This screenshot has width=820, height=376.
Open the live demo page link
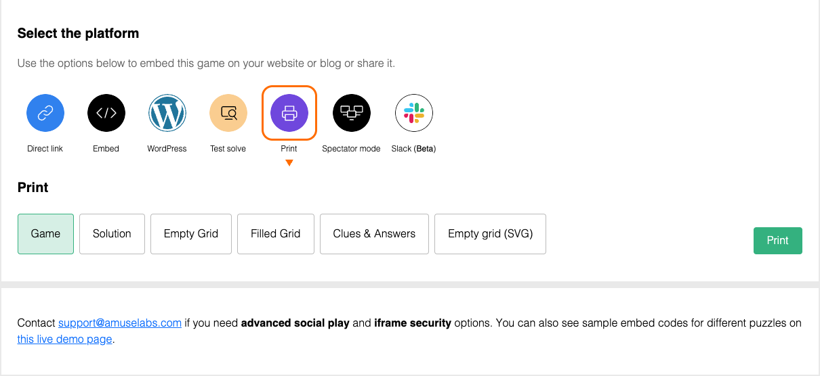click(65, 339)
